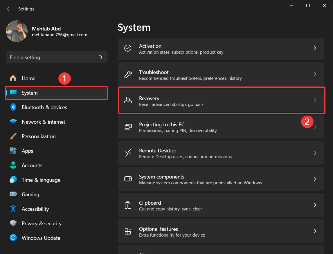Expand the Recovery row chevron
The height and width of the screenshot is (254, 333).
click(x=315, y=100)
